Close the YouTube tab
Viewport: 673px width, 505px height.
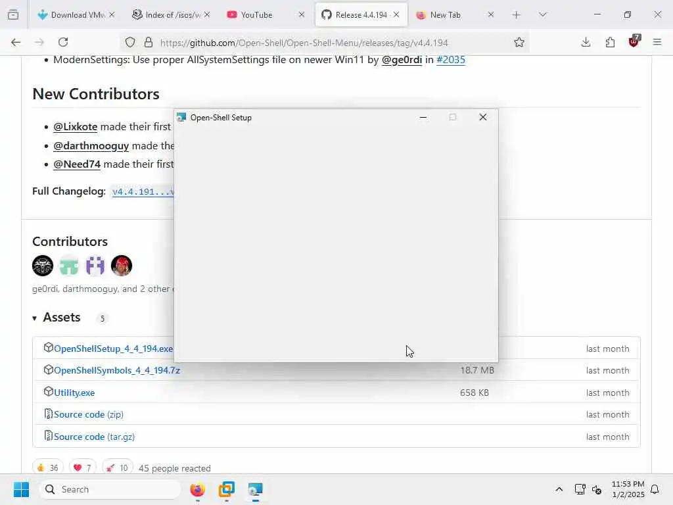[302, 14]
